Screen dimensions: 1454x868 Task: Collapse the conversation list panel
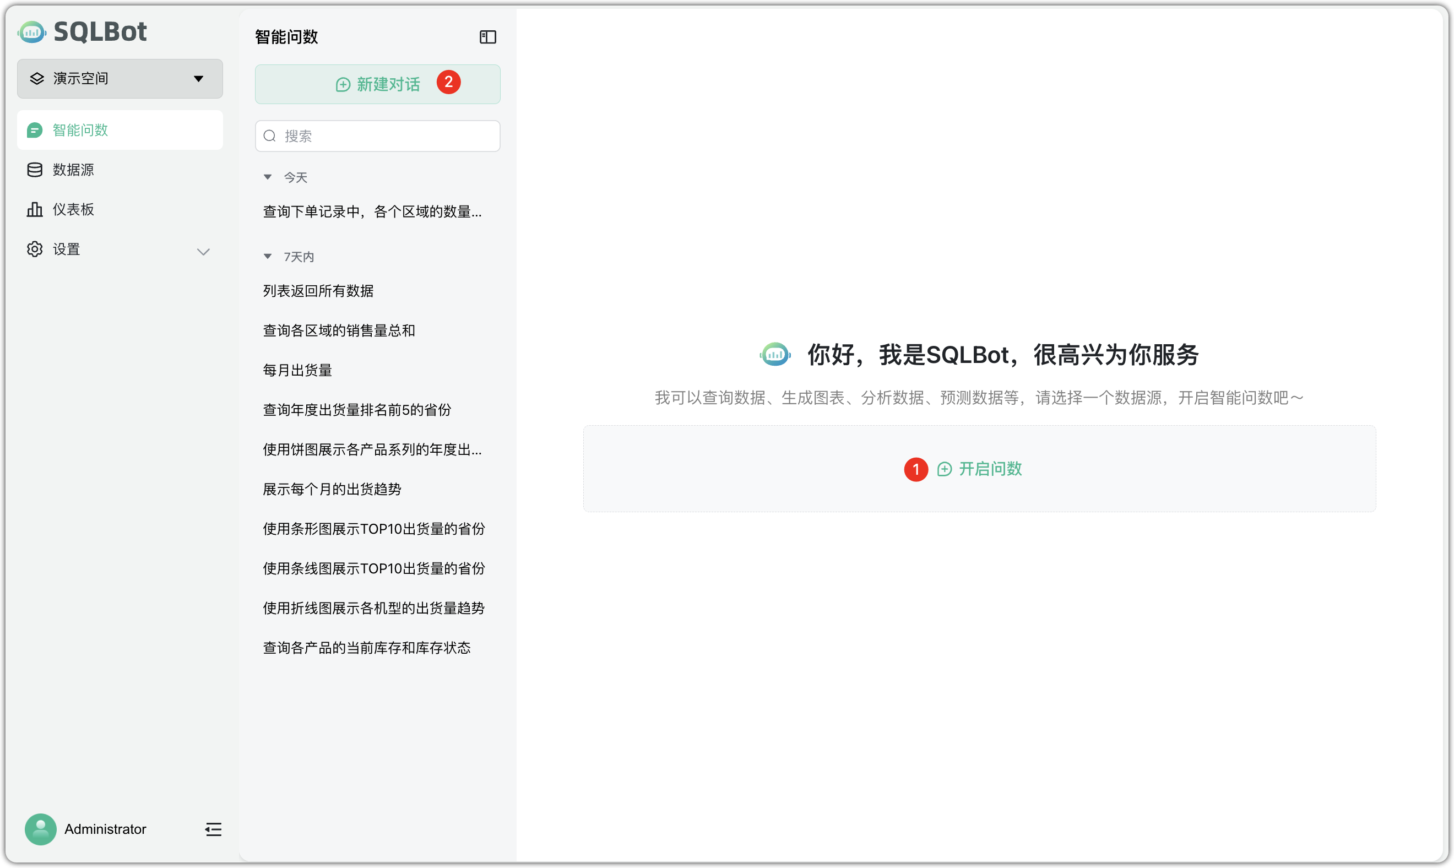click(488, 37)
